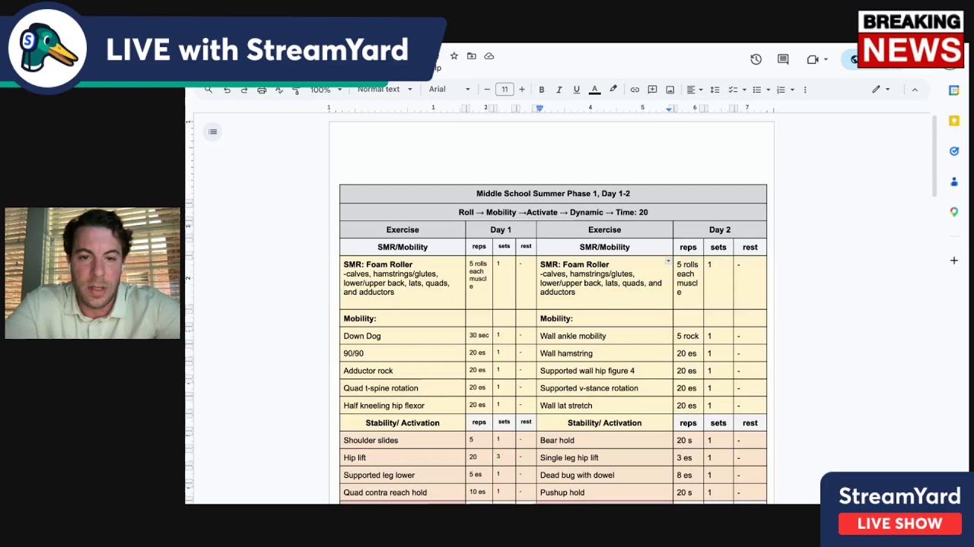Insert a link with the chain icon

pos(635,90)
